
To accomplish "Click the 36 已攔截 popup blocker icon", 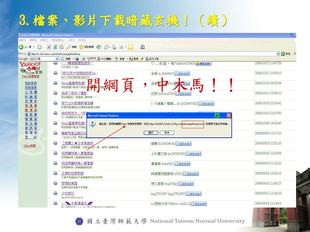I will tap(99, 59).
